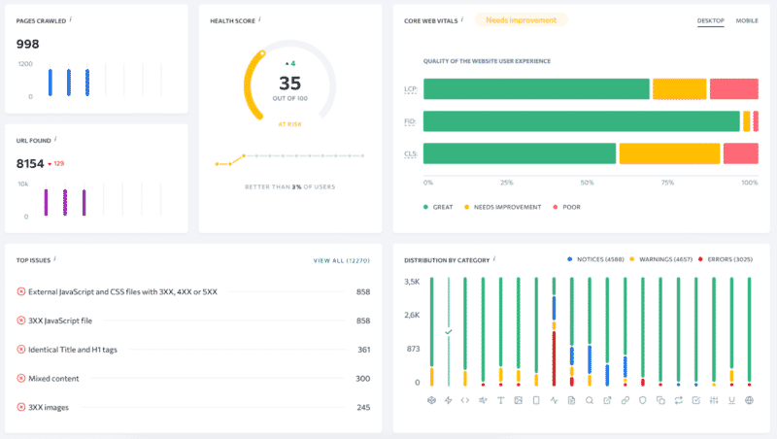Click the 'Needs improvement' status badge

point(521,19)
